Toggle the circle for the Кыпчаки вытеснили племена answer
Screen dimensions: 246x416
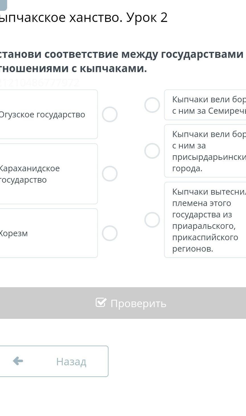coord(152,220)
